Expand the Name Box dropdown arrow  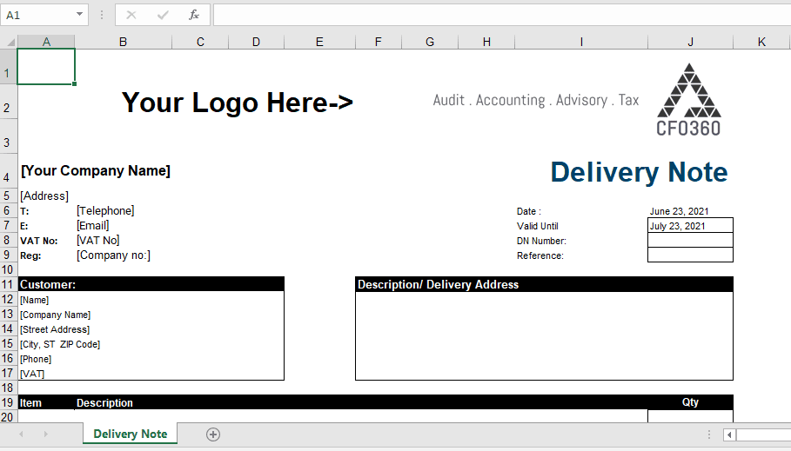(80, 15)
